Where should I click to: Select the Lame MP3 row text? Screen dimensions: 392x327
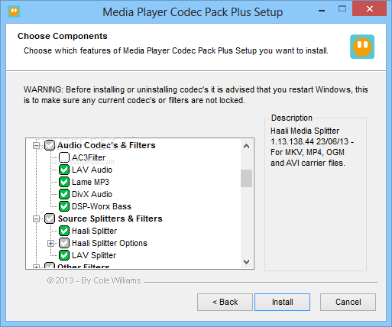click(90, 182)
